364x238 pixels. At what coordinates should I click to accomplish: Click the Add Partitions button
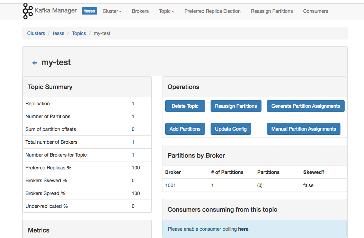[185, 129]
